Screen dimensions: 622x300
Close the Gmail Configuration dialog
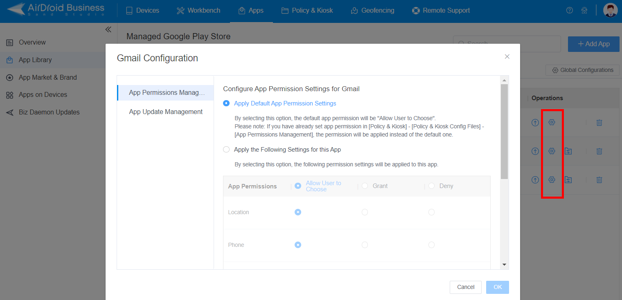coord(507,57)
